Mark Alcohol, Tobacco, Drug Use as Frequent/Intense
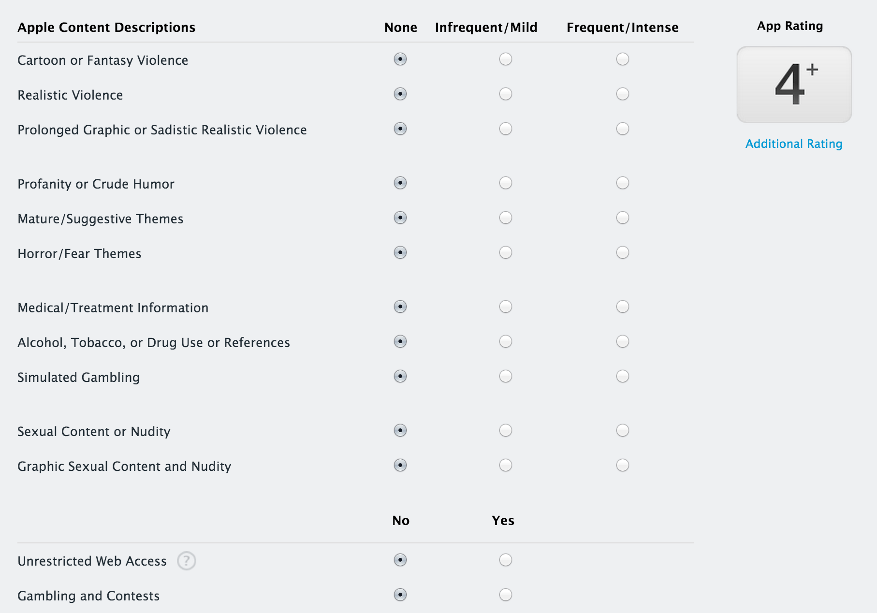 click(x=622, y=341)
